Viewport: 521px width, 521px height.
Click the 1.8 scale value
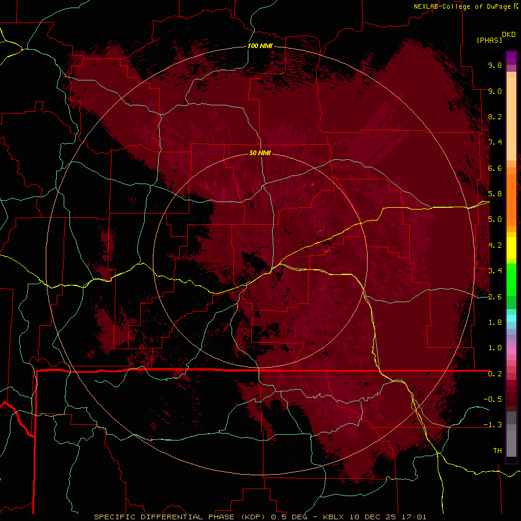tap(495, 322)
